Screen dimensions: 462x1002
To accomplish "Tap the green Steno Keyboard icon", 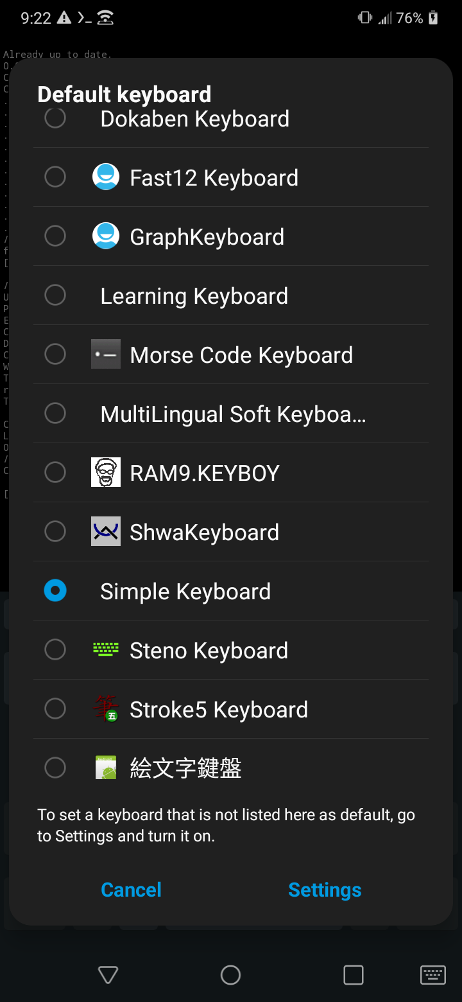I will (x=105, y=649).
